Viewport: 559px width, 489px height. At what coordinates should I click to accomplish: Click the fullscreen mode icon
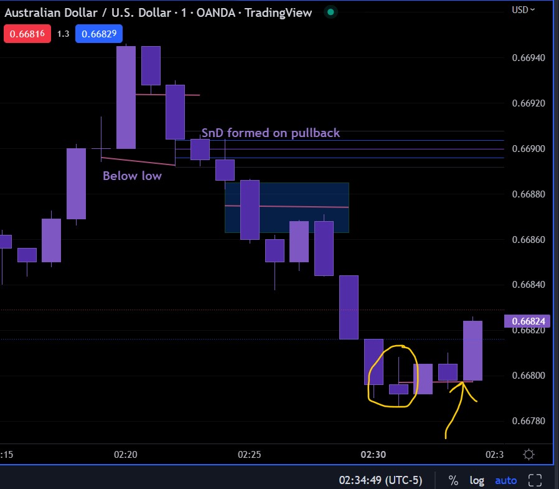click(535, 480)
